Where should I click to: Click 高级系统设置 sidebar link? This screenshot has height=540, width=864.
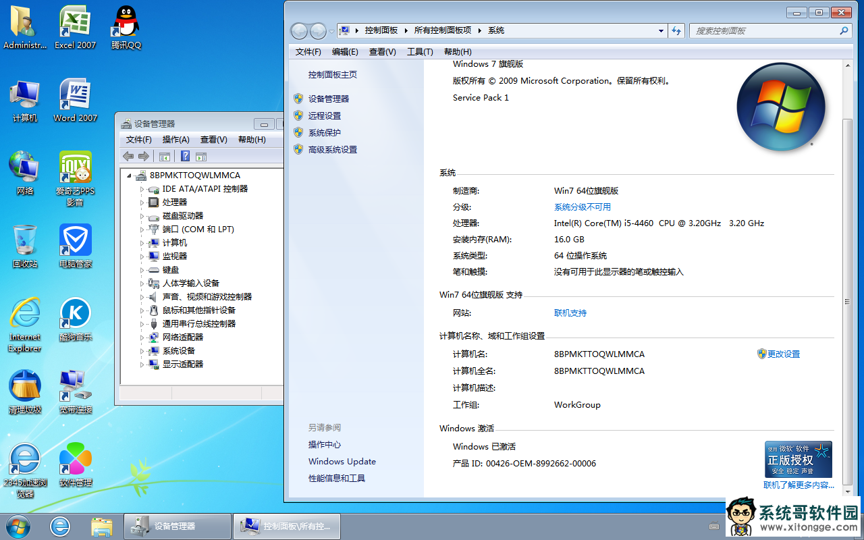tap(333, 149)
